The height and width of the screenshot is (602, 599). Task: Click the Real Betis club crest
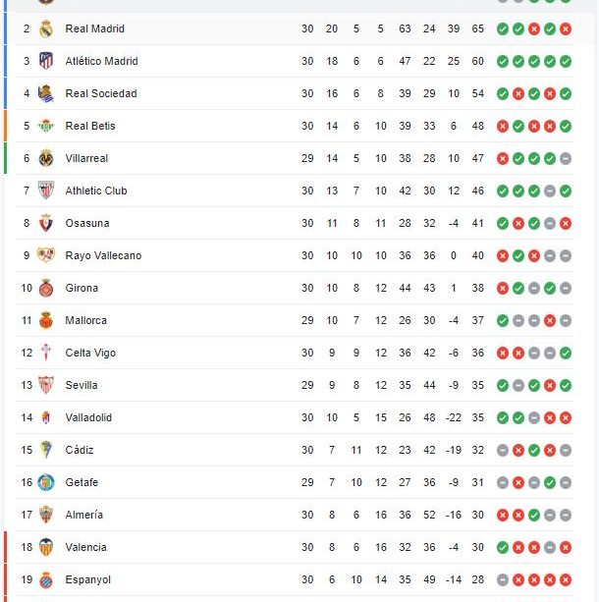(x=46, y=126)
